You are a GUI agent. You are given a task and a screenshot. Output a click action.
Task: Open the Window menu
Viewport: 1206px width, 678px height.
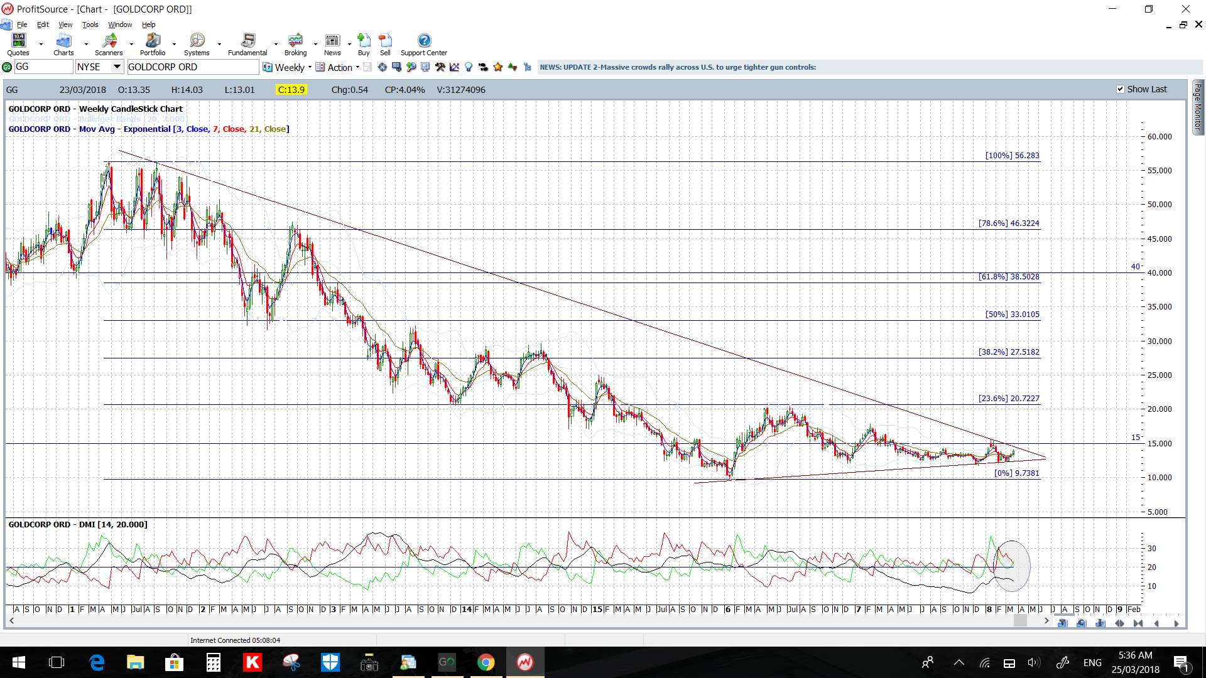point(120,24)
